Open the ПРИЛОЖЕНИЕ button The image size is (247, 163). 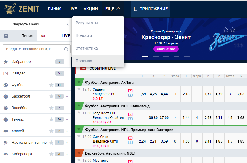pos(150,9)
